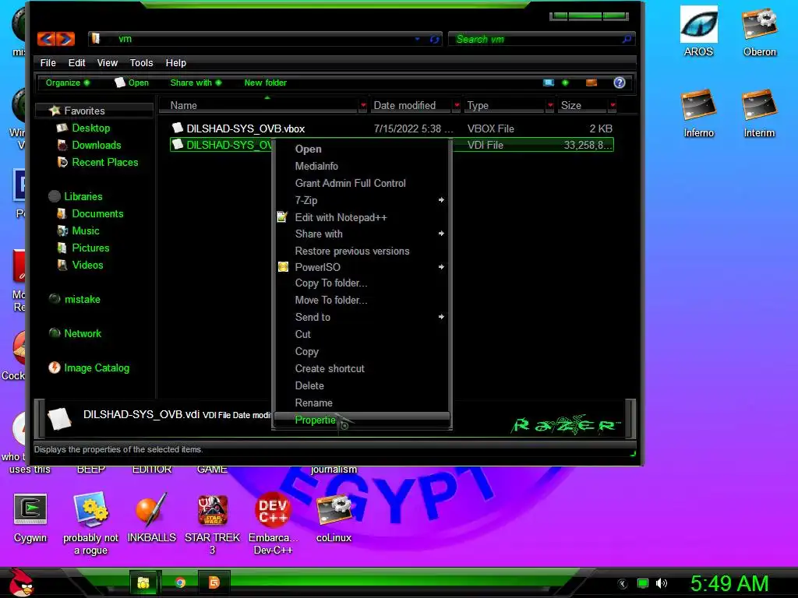Sort by the Date modified column
Image resolution: width=798 pixels, height=598 pixels.
tap(404, 105)
